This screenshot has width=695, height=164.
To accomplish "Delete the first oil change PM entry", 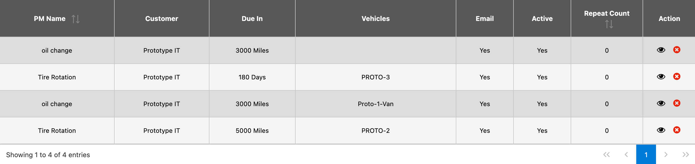I will pyautogui.click(x=676, y=50).
